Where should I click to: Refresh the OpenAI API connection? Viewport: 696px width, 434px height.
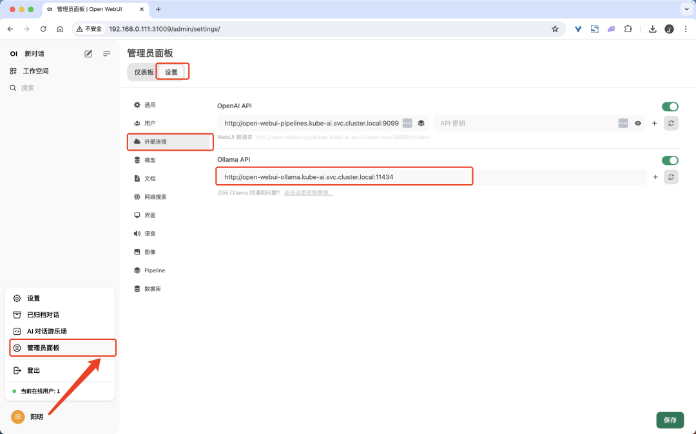pos(671,123)
